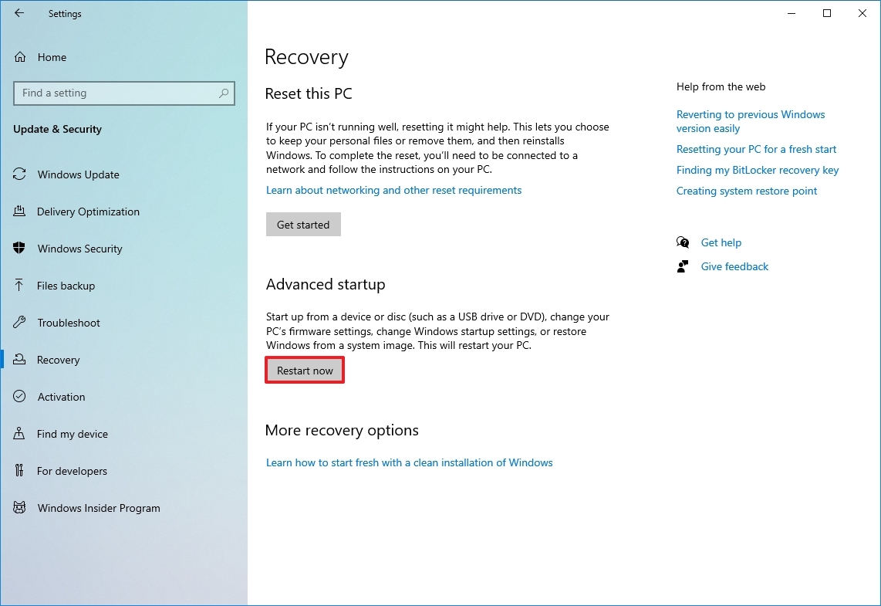Click the Activation checkmark icon
The image size is (881, 606).
(x=19, y=396)
